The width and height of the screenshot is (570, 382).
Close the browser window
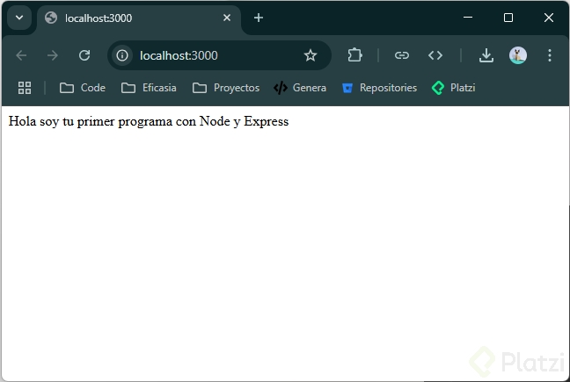(x=549, y=18)
